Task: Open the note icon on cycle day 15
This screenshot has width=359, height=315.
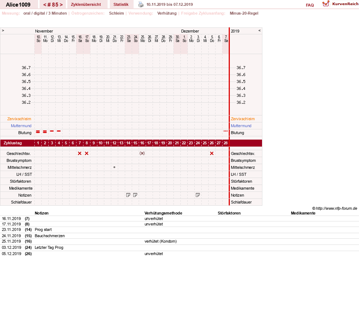Action: [135, 195]
